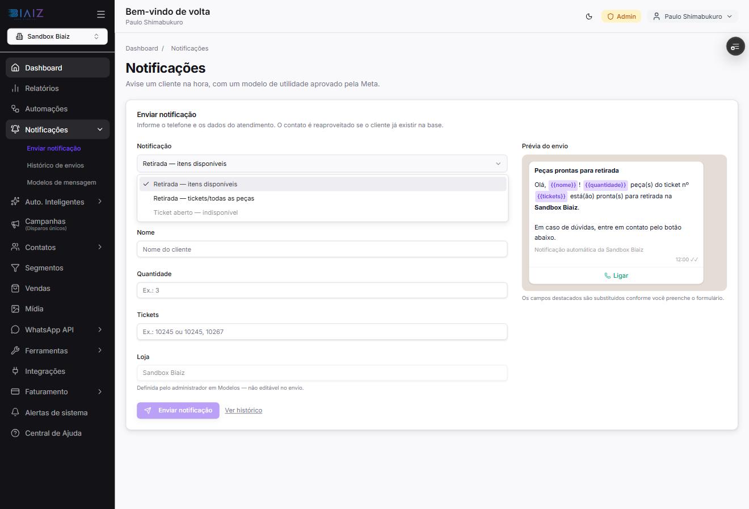
Task: Click the Automações workflow icon
Action: (x=15, y=109)
